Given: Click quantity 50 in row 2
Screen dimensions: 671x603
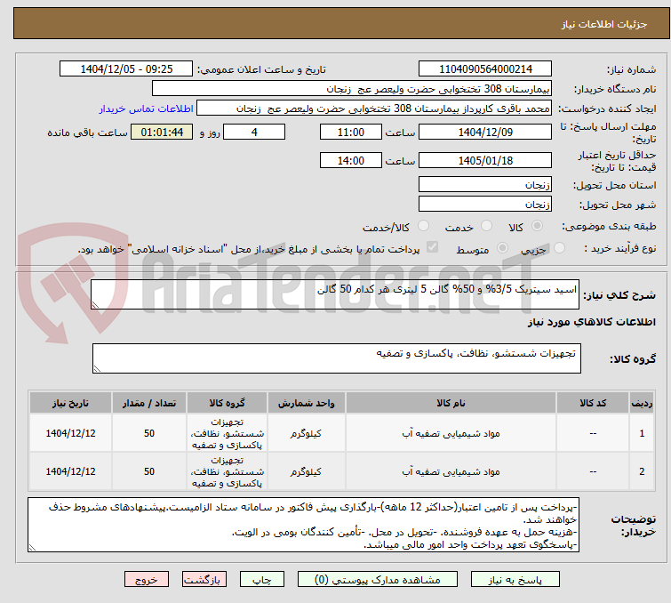Looking at the screenshot, I should [149, 471].
